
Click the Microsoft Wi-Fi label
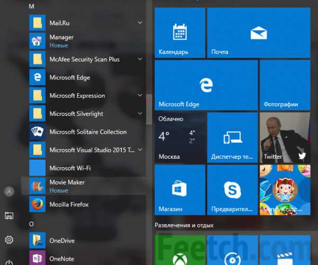[70, 168]
